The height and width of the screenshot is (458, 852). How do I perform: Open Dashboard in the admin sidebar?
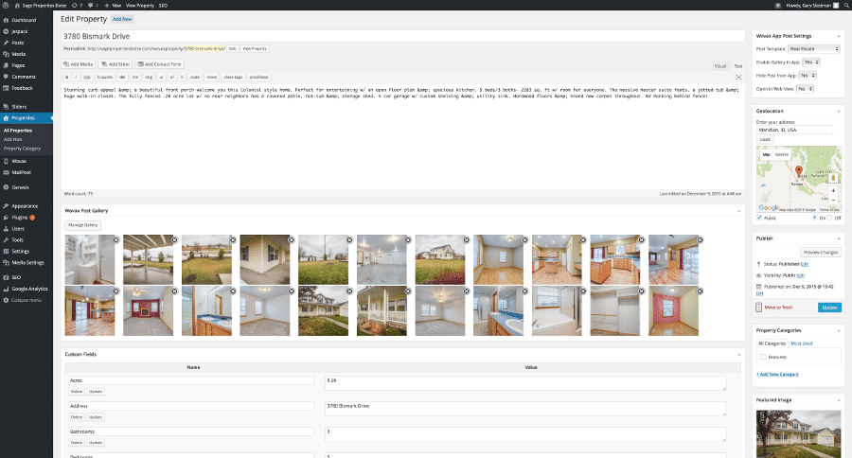[24, 20]
